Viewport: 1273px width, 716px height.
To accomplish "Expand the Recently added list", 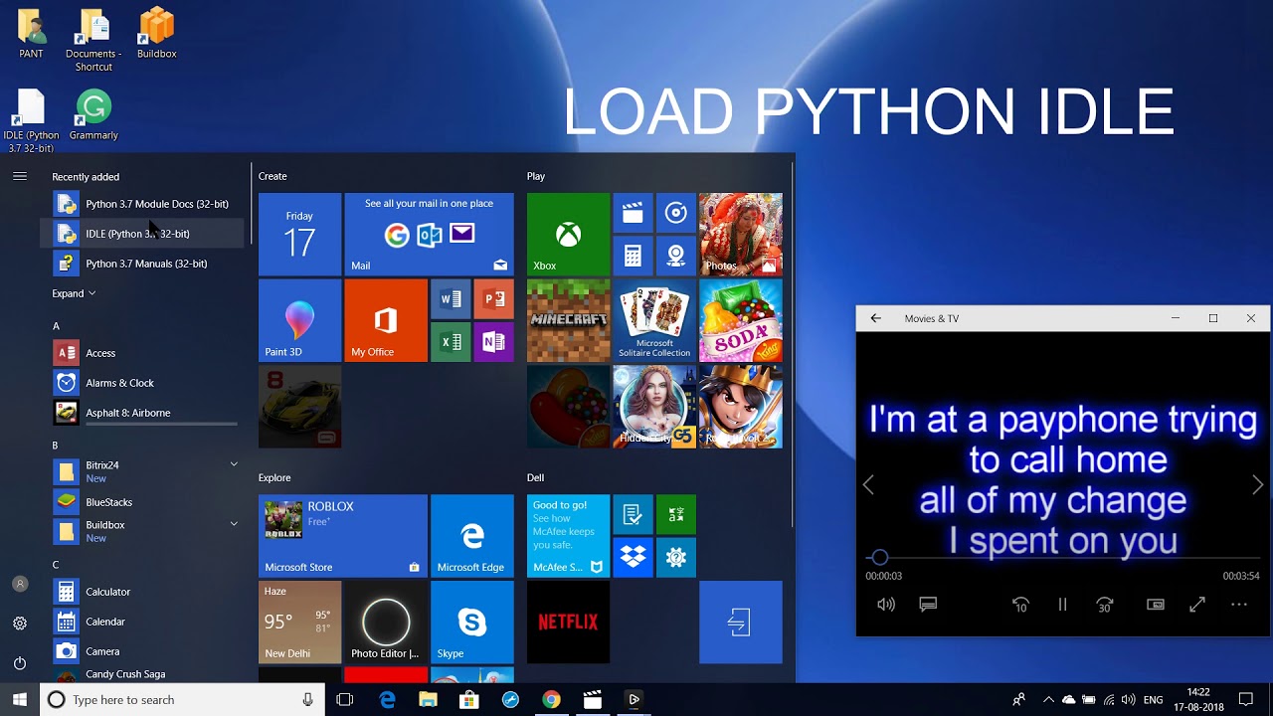I will [x=74, y=293].
